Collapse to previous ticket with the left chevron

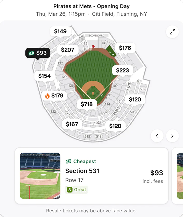tap(157, 136)
